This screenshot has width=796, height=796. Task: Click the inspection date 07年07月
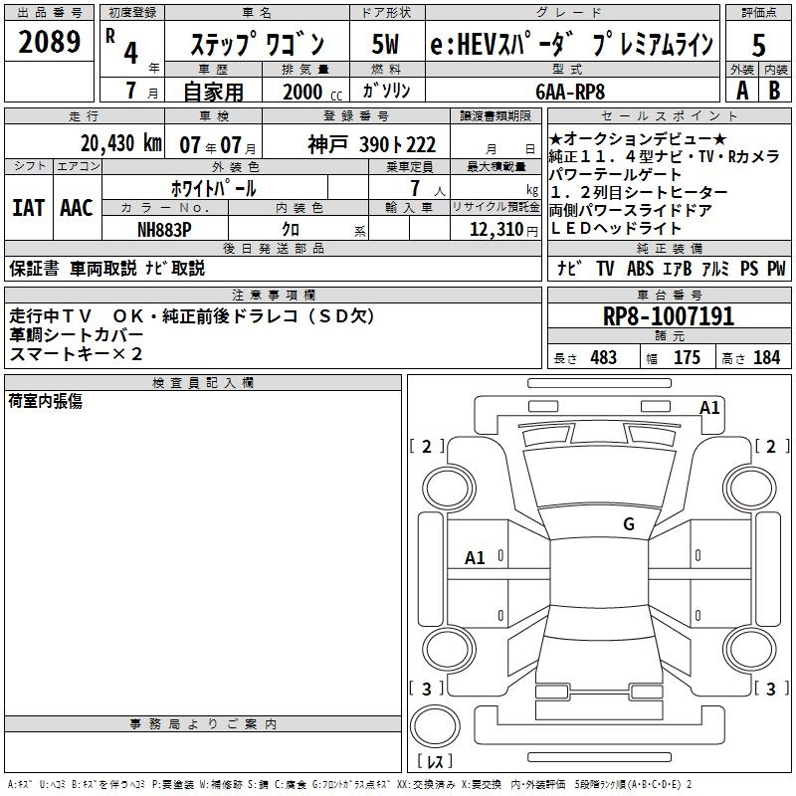(218, 145)
